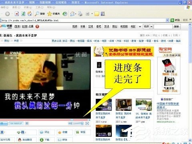Open the 视频 nav tab on Youku
The width and height of the screenshot is (192, 144).
click(75, 26)
